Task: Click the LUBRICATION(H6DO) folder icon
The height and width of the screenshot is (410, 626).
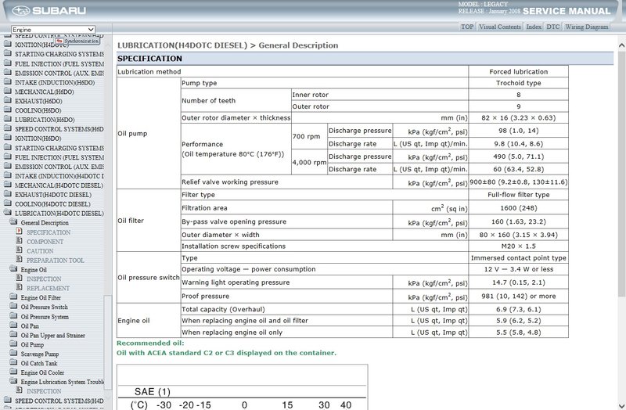Action: (8, 120)
